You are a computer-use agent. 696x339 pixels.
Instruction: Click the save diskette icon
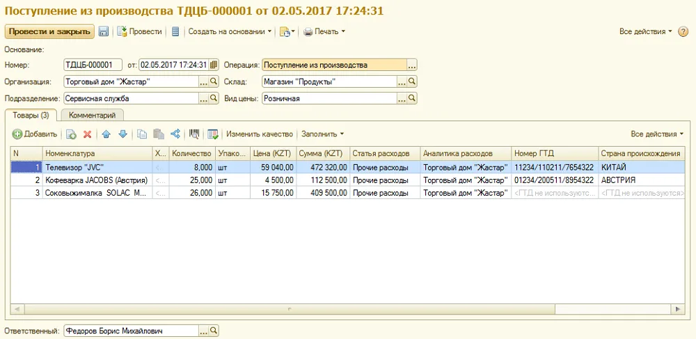tap(104, 31)
